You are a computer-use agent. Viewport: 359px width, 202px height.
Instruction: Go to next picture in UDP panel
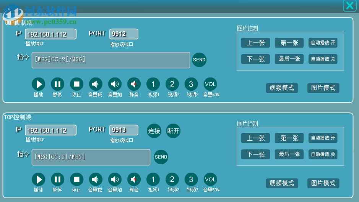click(x=255, y=59)
